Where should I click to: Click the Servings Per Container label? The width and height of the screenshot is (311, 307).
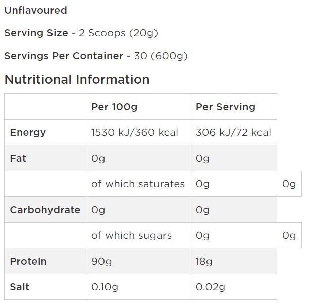pos(64,56)
